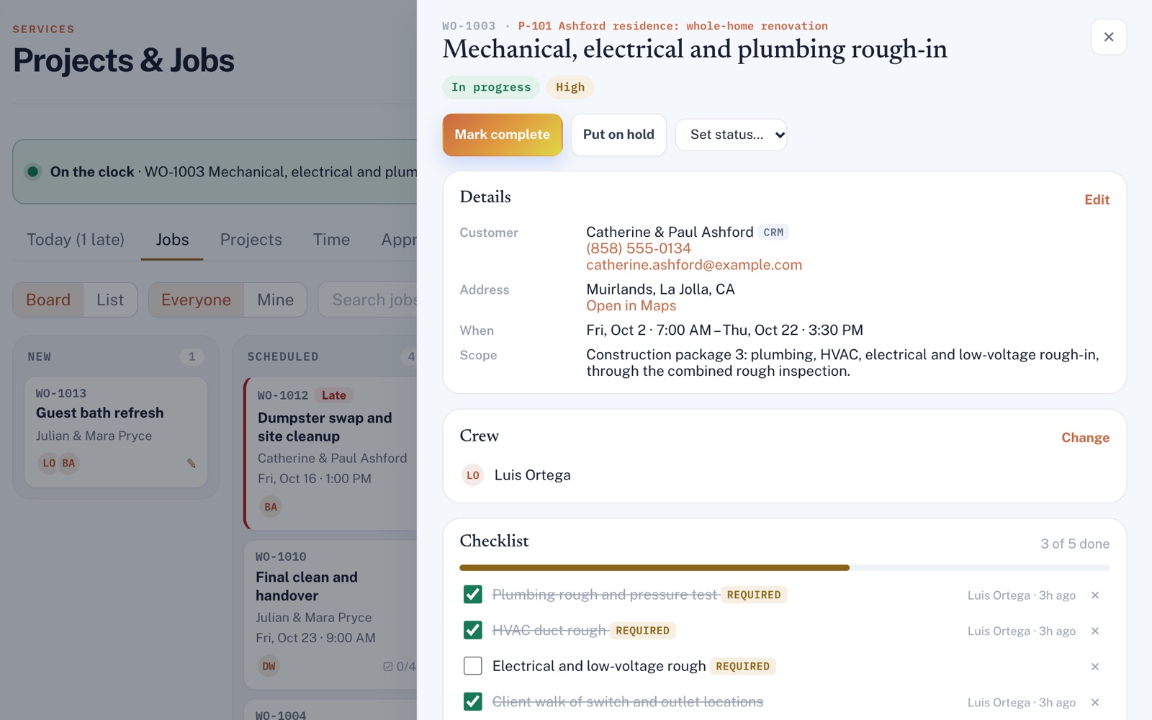Viewport: 1152px width, 720px height.
Task: Click the edit pencil on Guest bath refresh card
Action: (192, 463)
